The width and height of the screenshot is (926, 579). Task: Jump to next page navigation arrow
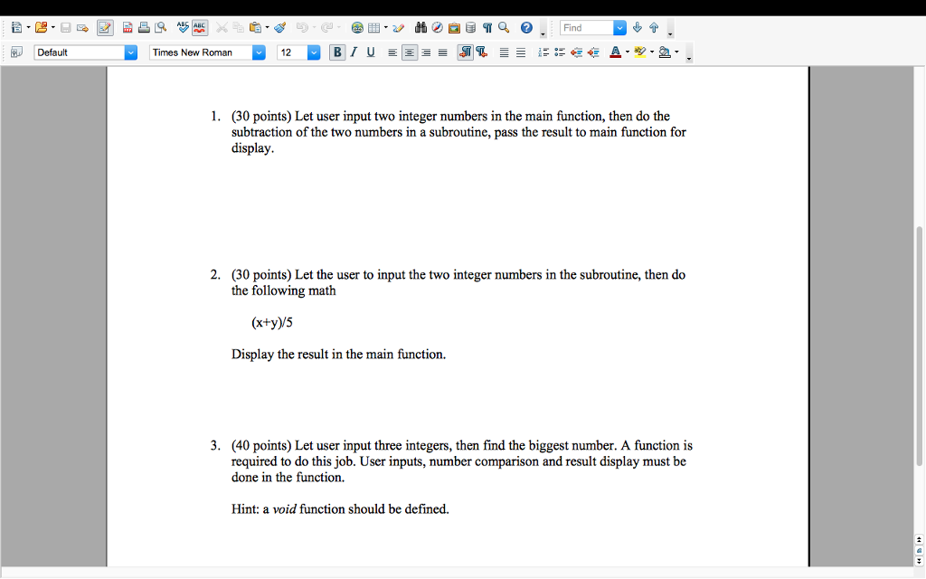tap(919, 561)
